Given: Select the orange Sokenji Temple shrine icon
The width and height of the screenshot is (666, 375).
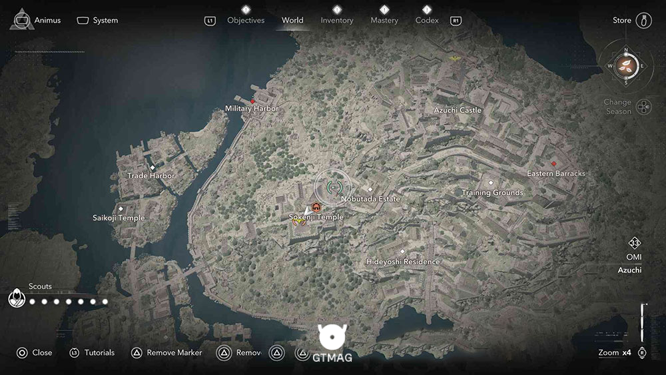Looking at the screenshot, I should point(316,207).
